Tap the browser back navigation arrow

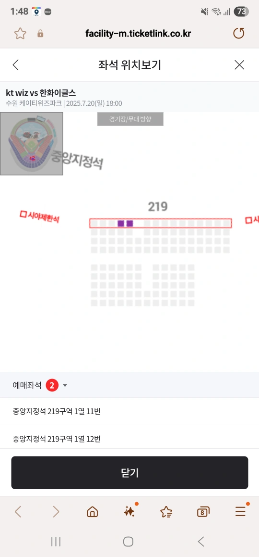18,511
